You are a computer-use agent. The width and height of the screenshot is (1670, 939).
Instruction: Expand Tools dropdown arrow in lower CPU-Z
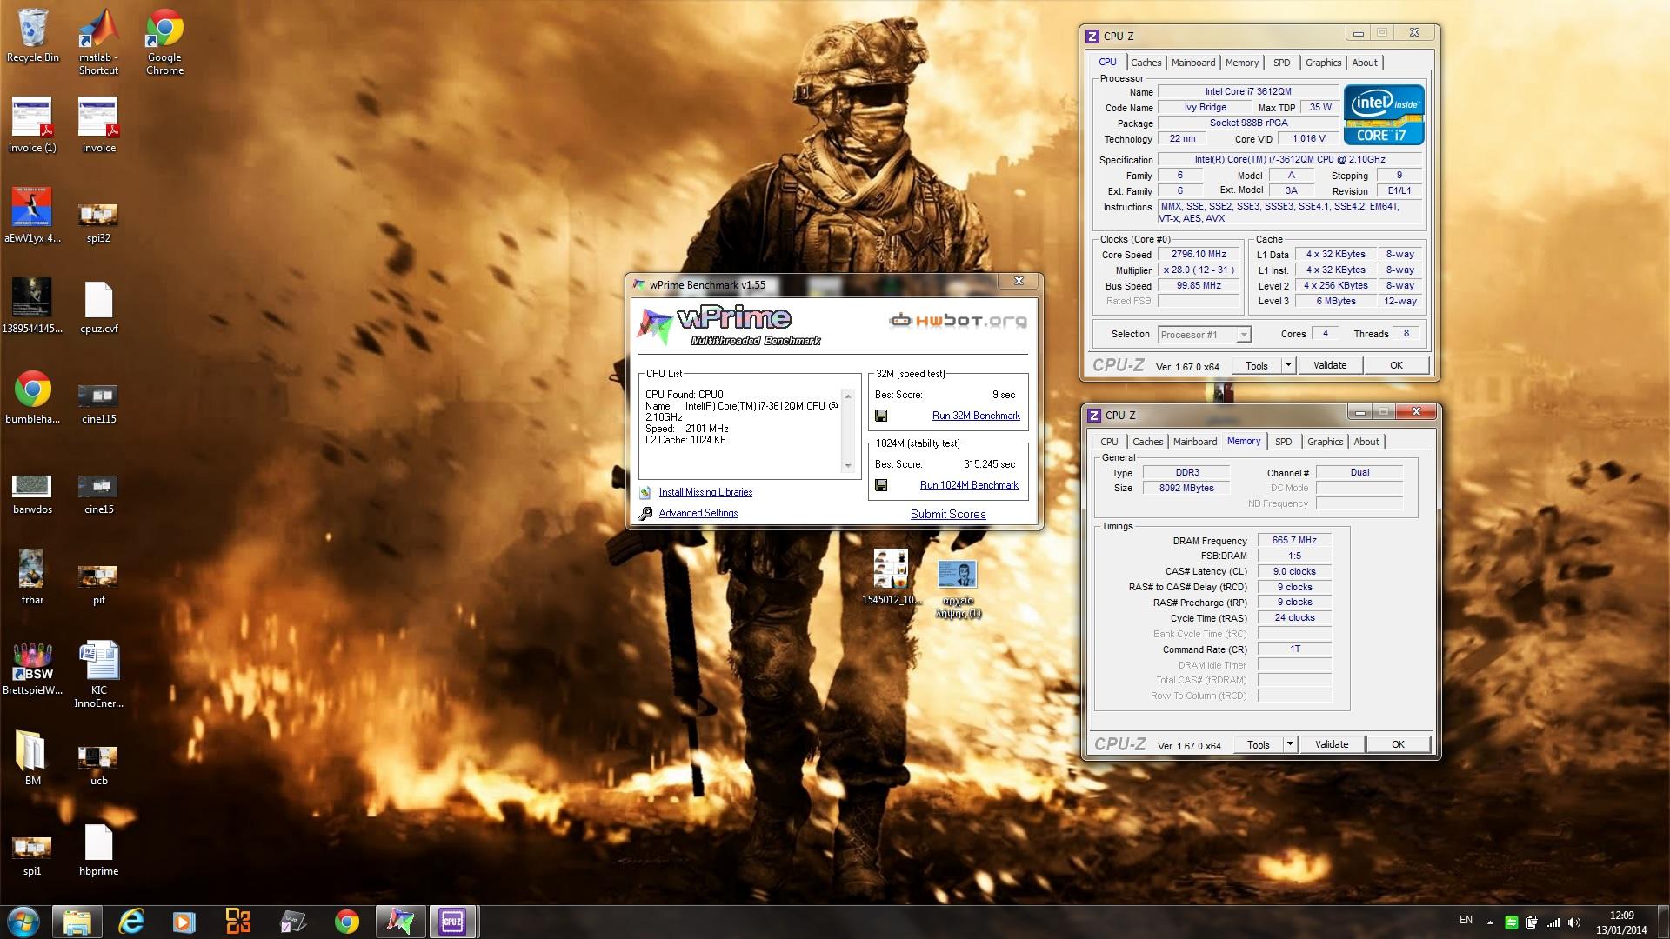tap(1290, 744)
